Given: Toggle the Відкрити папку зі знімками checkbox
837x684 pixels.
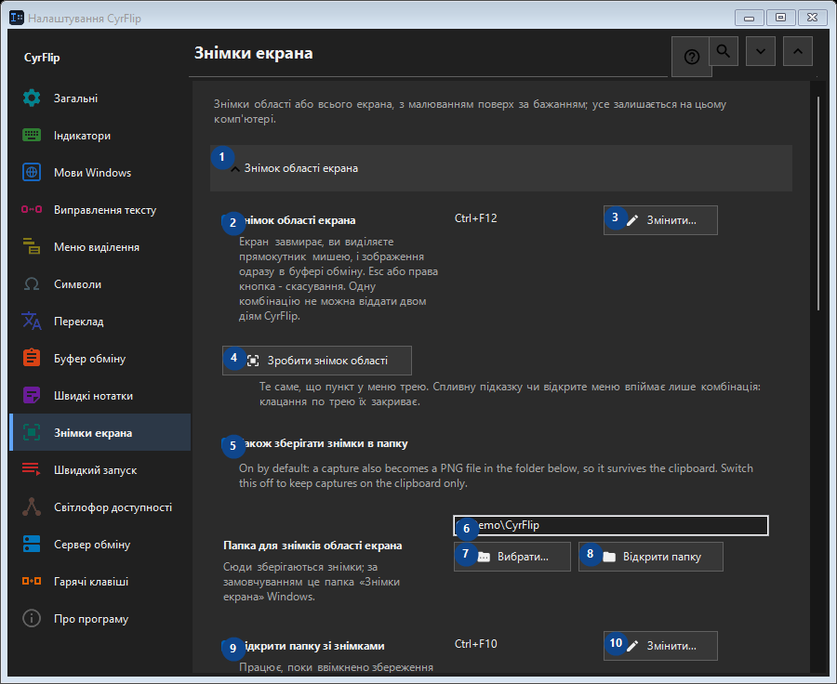Looking at the screenshot, I should pyautogui.click(x=228, y=646).
